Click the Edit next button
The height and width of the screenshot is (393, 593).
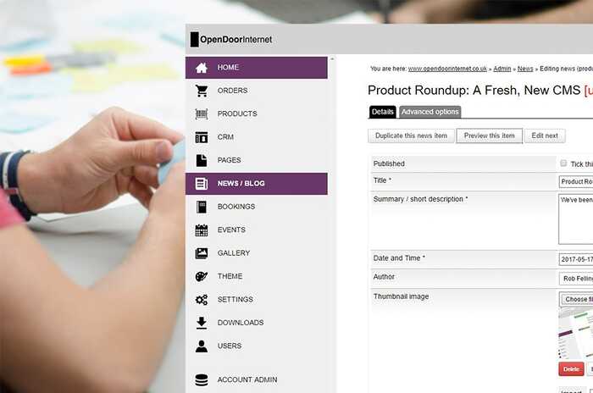click(545, 136)
